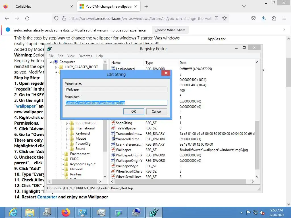Reload the current page

coord(27,18)
